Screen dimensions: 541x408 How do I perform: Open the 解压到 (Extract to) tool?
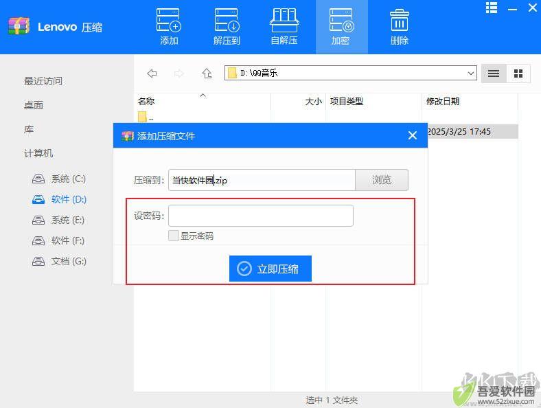(227, 27)
